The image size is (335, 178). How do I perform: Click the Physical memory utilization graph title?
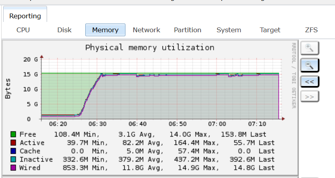click(150, 48)
